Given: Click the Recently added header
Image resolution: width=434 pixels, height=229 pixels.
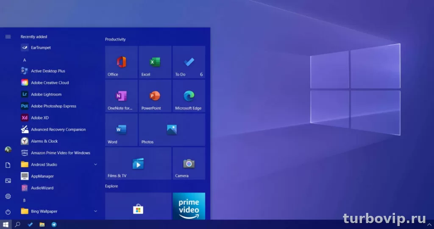Looking at the screenshot, I should click(34, 36).
